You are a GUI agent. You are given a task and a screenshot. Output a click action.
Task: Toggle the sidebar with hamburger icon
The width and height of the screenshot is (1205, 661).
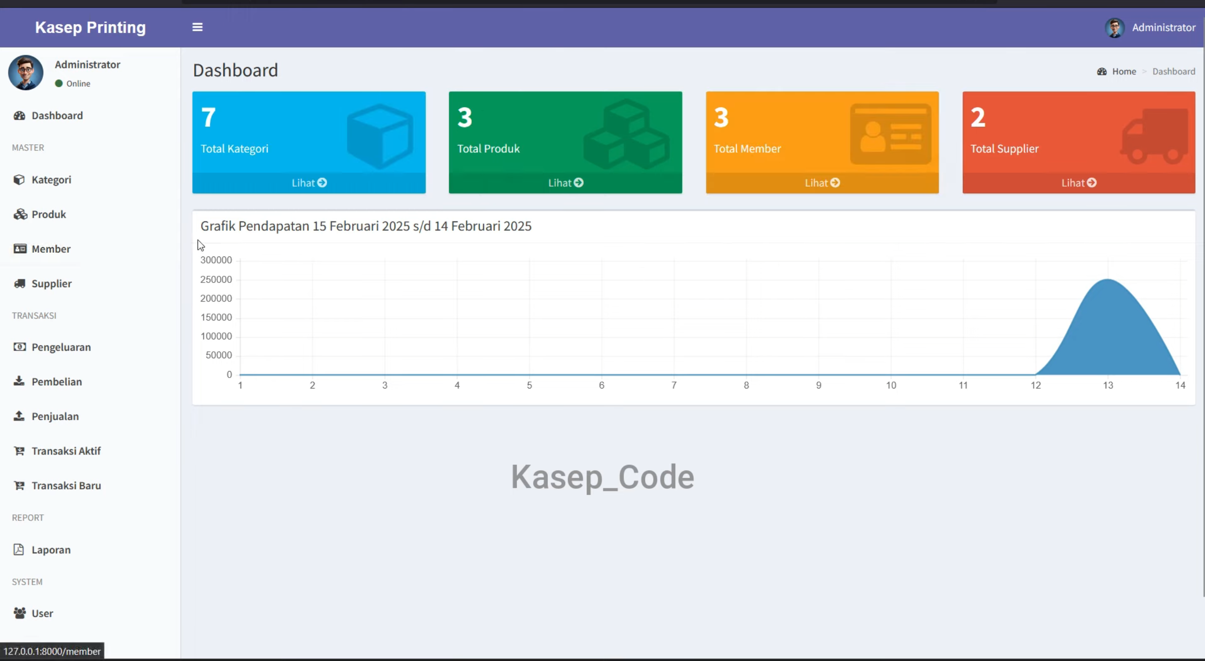[x=197, y=27]
